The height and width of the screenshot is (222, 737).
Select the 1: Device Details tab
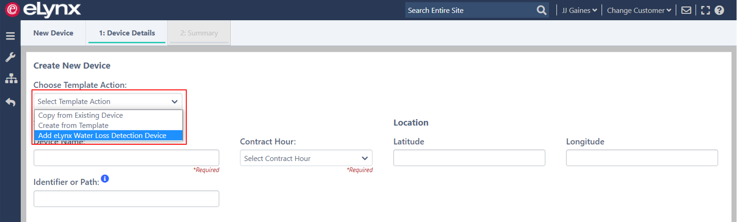[x=127, y=33]
